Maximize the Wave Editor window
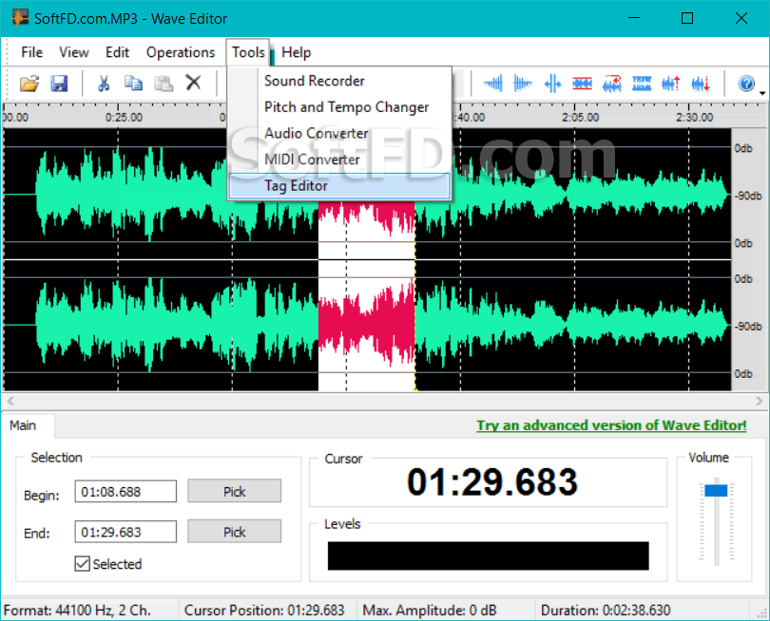The height and width of the screenshot is (621, 770). (x=687, y=18)
